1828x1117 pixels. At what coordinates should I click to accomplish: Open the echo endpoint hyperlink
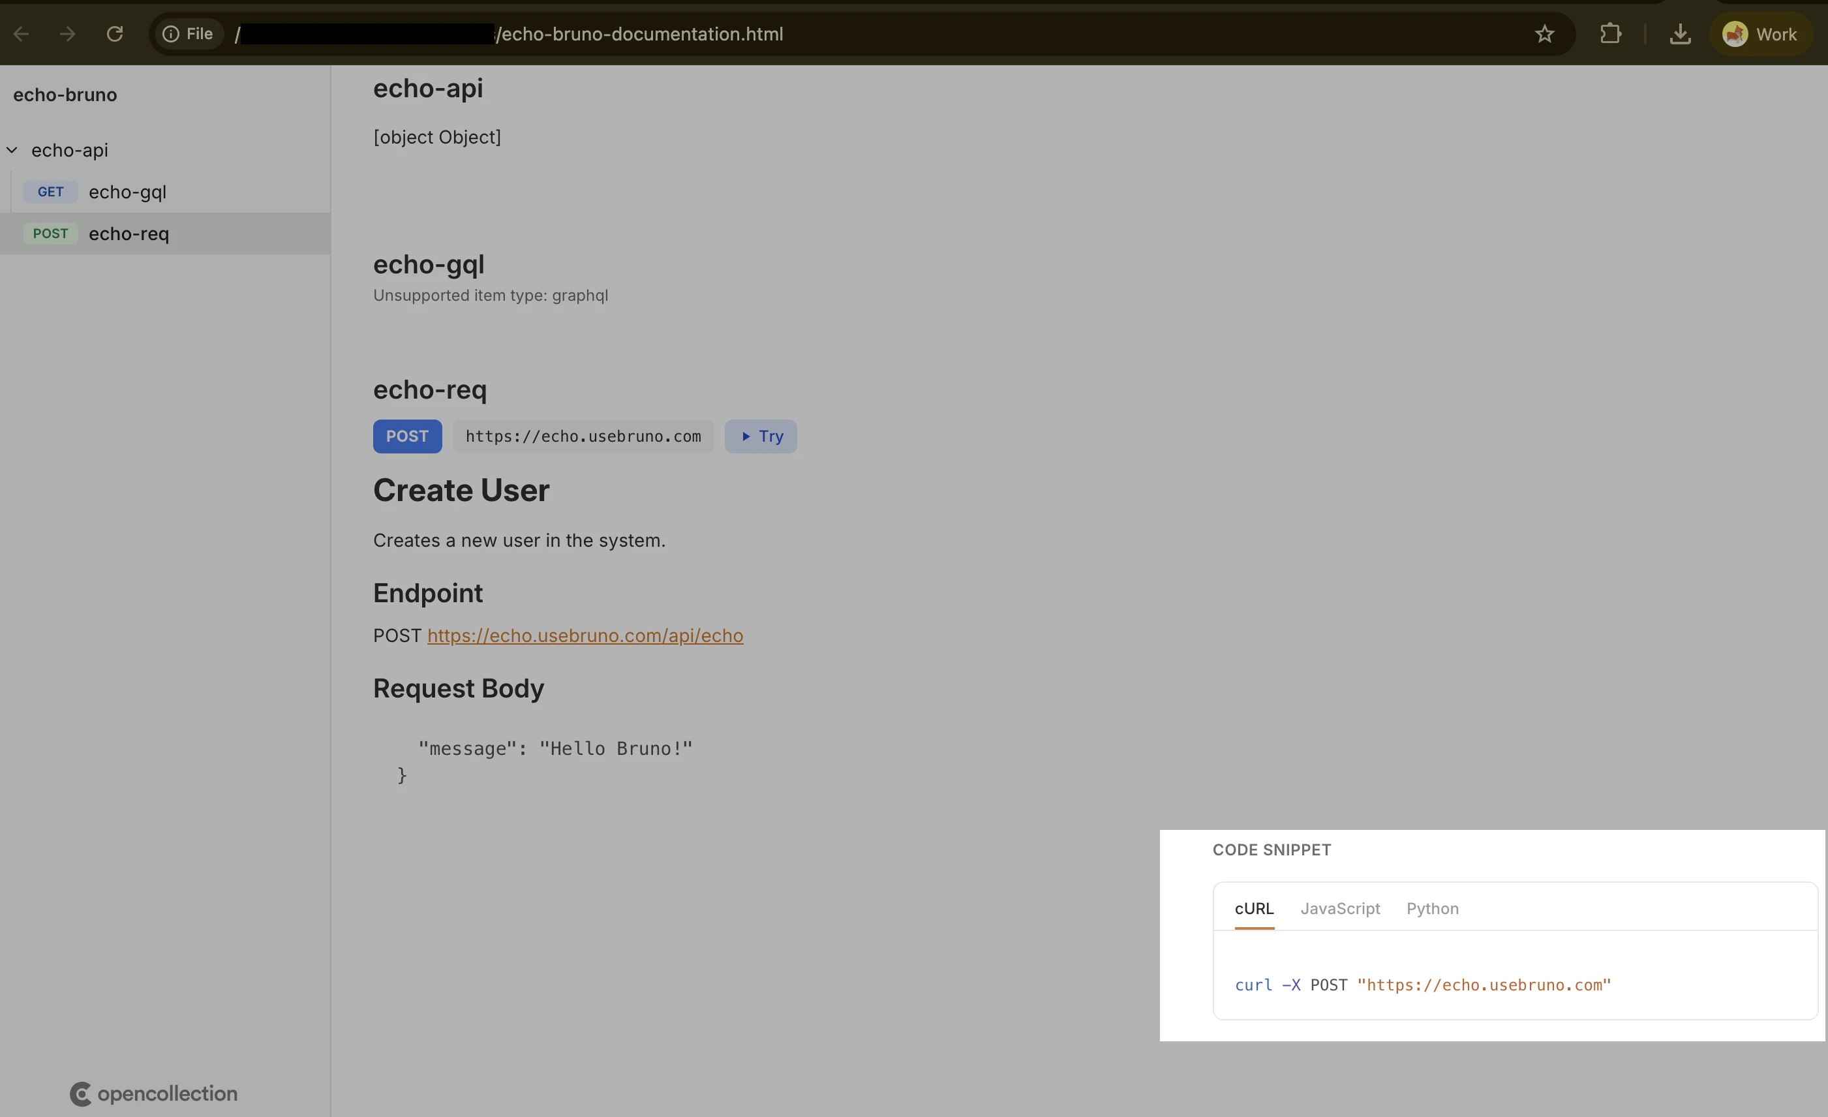[585, 635]
